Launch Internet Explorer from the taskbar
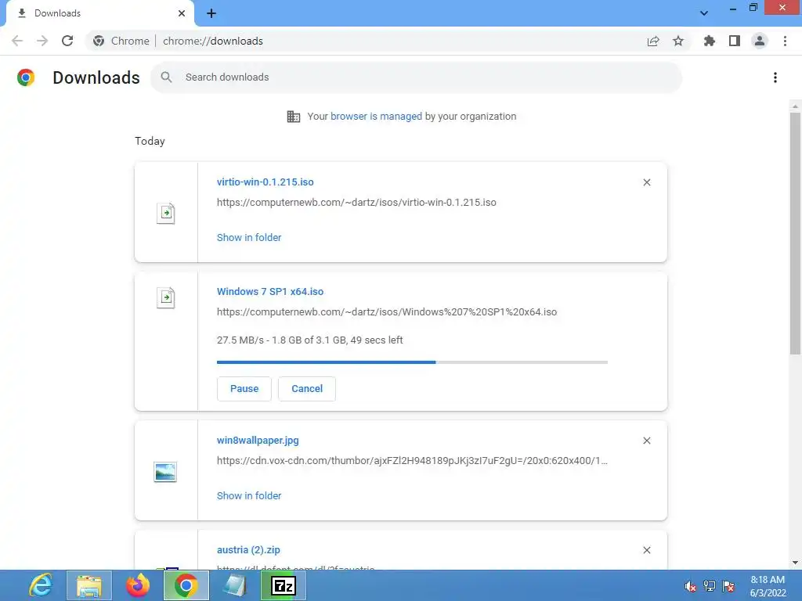Viewport: 802px width, 601px height. point(41,585)
